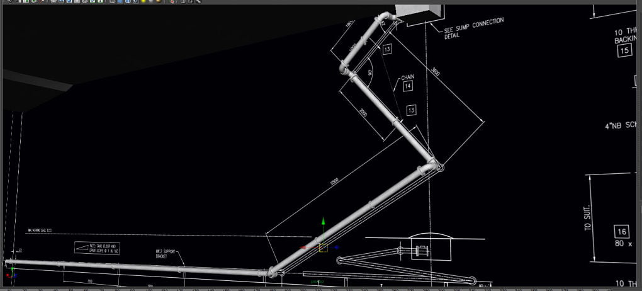Click the MK.2 SUPPORT BRACKET label
642x291 pixels.
(165, 253)
